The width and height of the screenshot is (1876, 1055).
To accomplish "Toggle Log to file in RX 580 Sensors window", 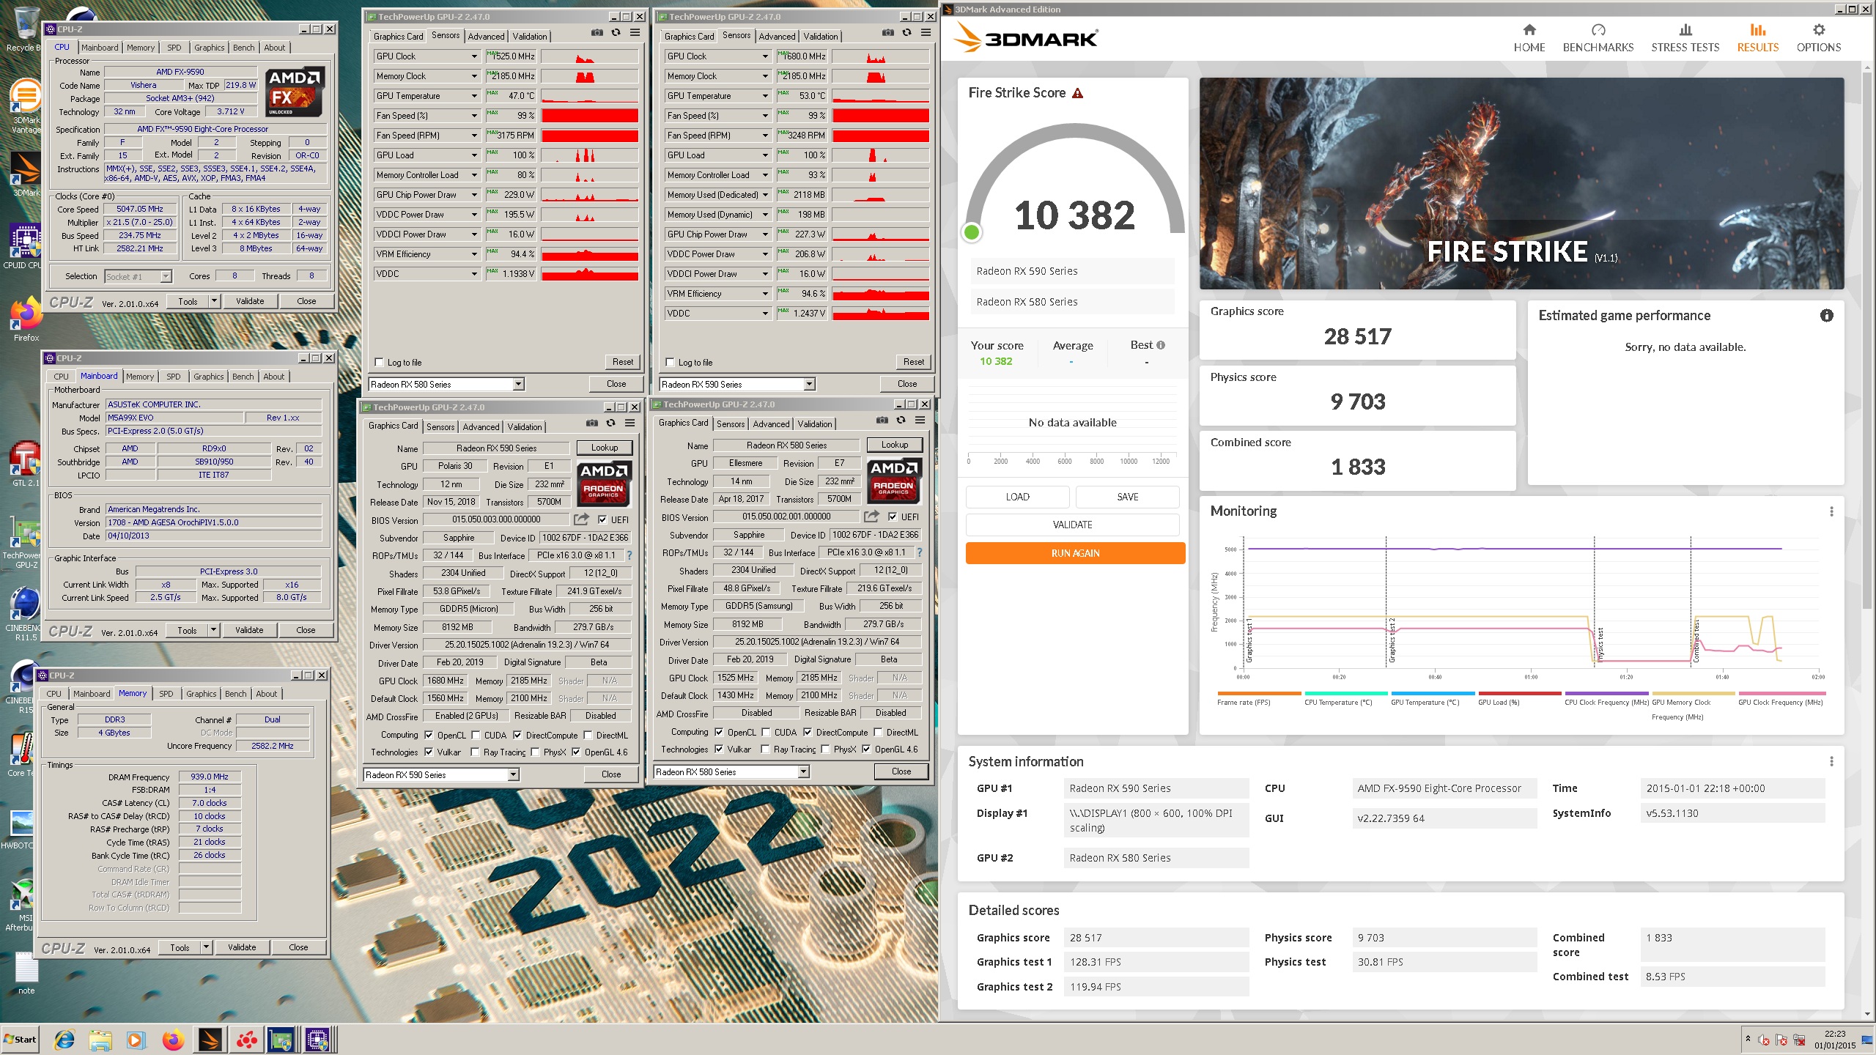I will tap(380, 362).
